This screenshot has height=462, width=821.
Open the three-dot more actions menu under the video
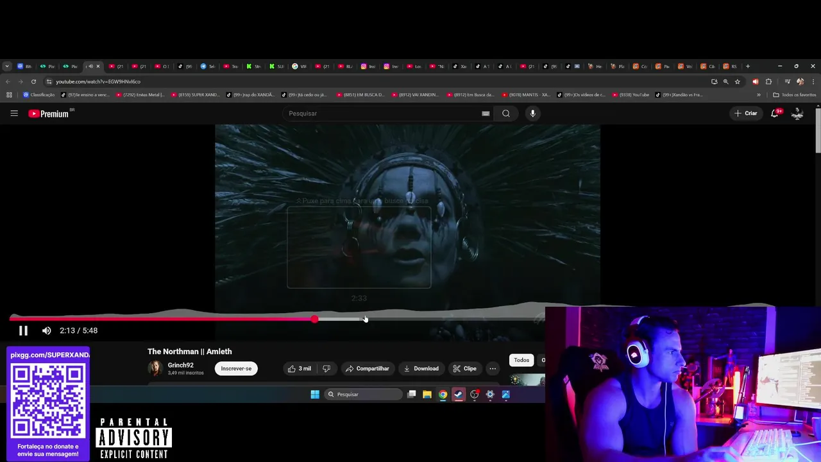click(x=493, y=368)
